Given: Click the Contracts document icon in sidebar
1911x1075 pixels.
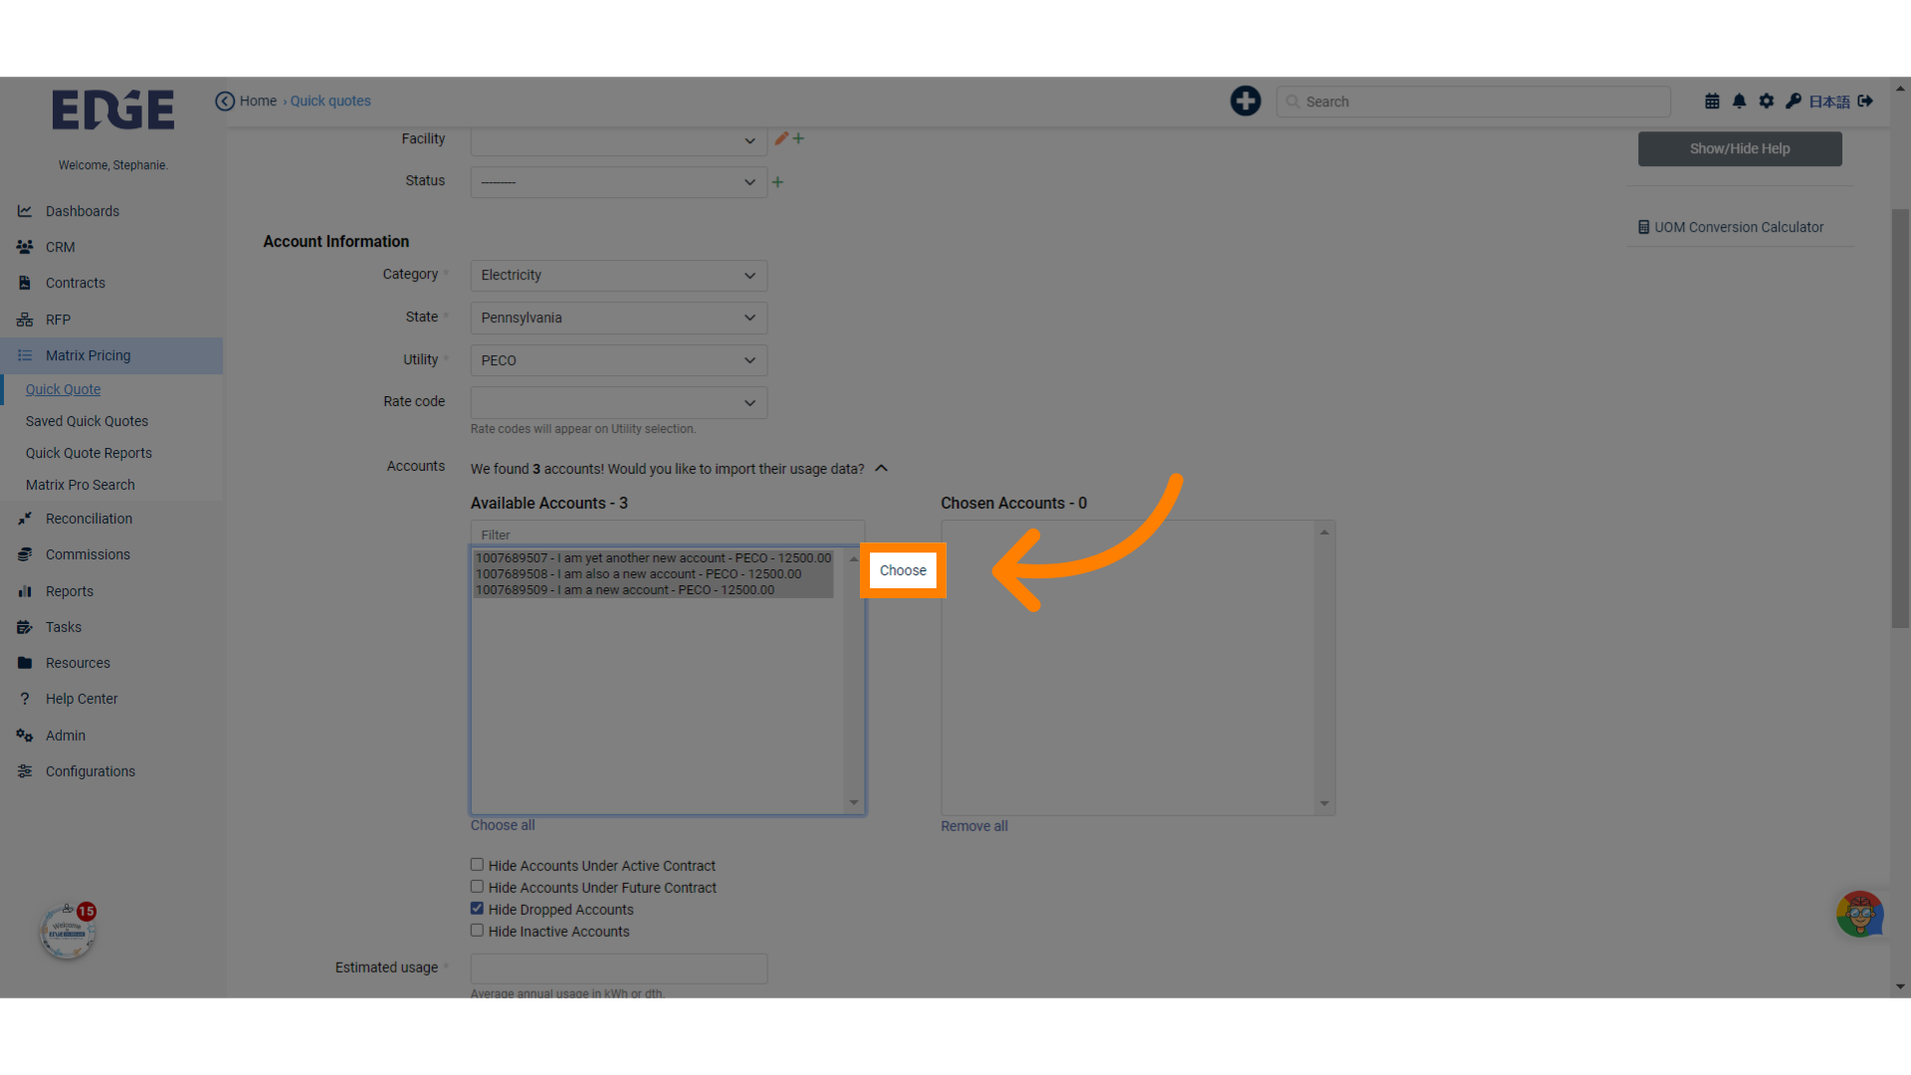Looking at the screenshot, I should click(x=25, y=283).
